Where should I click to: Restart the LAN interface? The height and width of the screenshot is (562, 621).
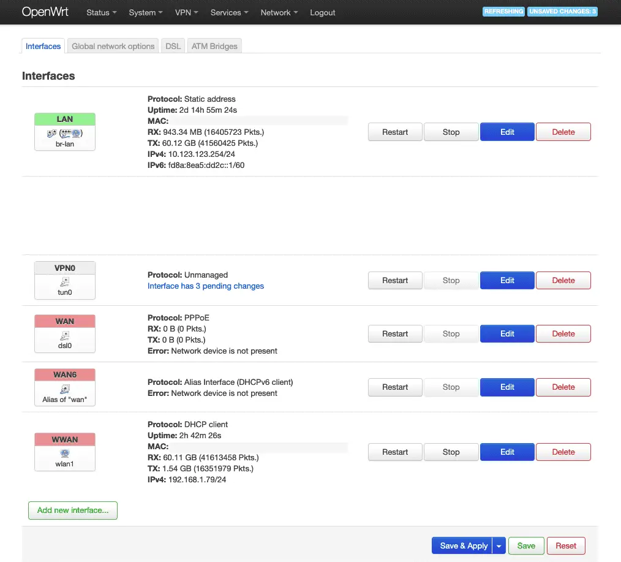(x=394, y=132)
